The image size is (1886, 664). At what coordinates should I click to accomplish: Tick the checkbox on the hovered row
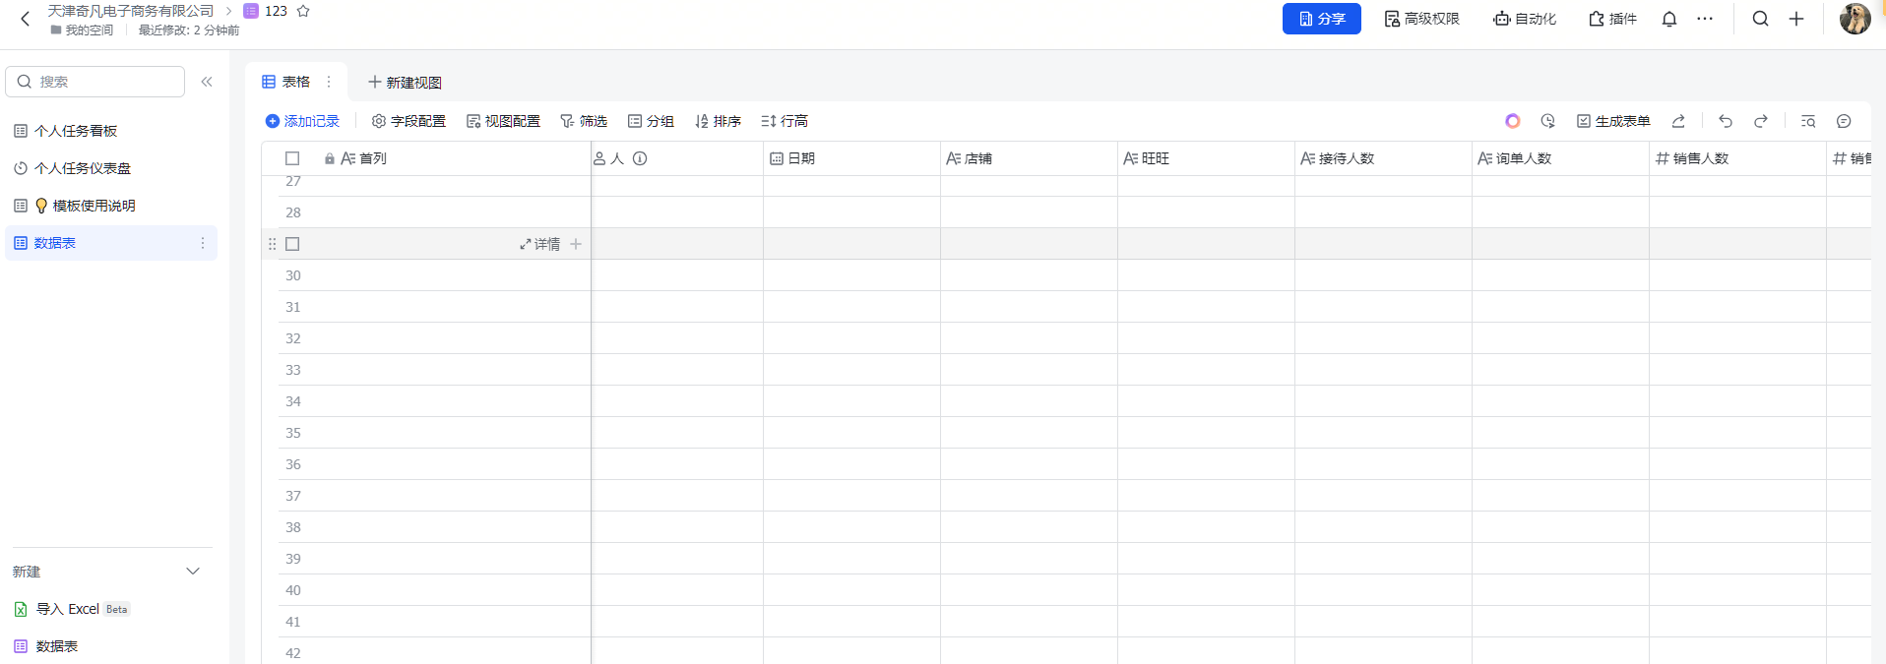pos(292,244)
